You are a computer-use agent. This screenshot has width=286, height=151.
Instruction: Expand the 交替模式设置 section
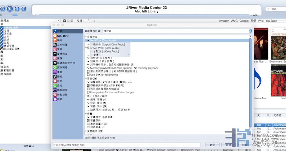[x=86, y=131]
